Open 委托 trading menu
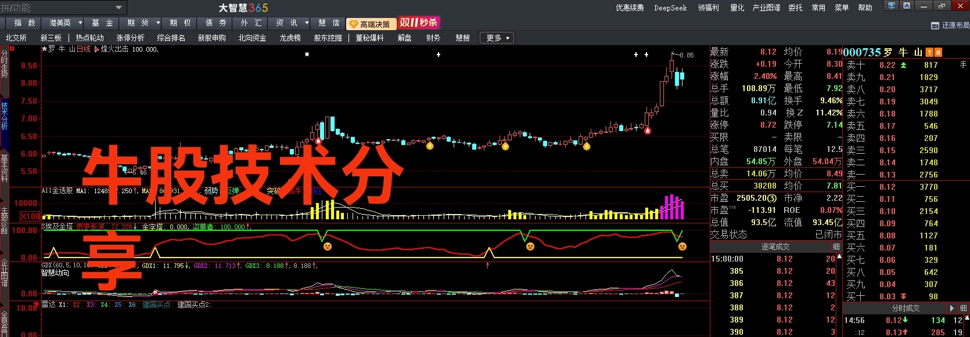 point(795,8)
